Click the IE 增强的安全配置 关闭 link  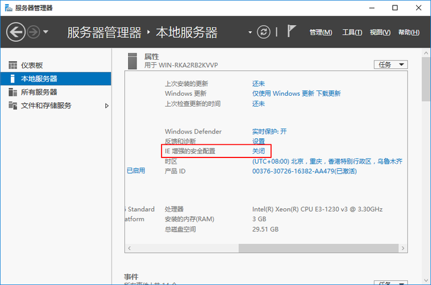pyautogui.click(x=259, y=151)
